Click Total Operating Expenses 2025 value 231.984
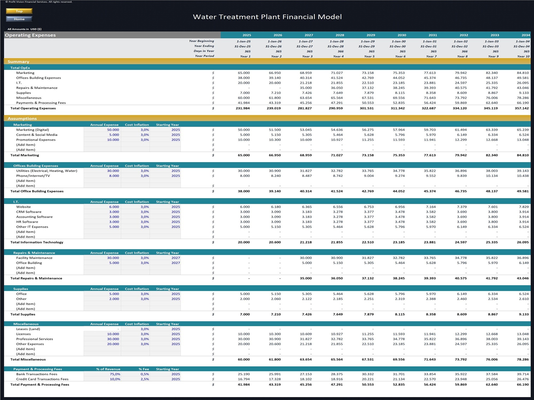The height and width of the screenshot is (400, 534). click(x=243, y=108)
